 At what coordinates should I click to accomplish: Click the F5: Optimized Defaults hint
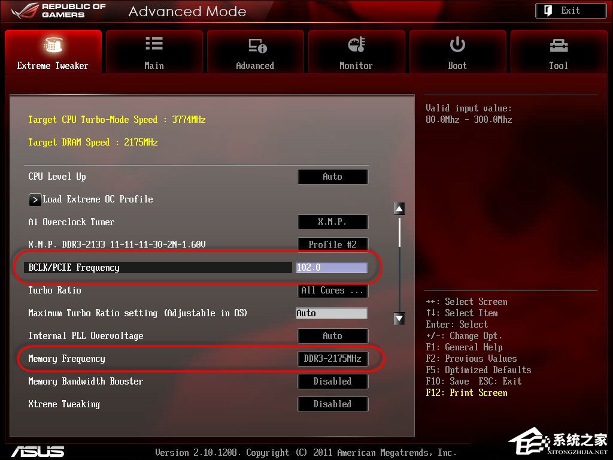point(478,370)
